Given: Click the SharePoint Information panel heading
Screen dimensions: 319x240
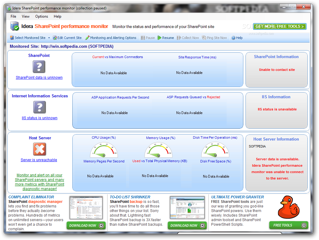Looking at the screenshot, I should click(276, 57).
